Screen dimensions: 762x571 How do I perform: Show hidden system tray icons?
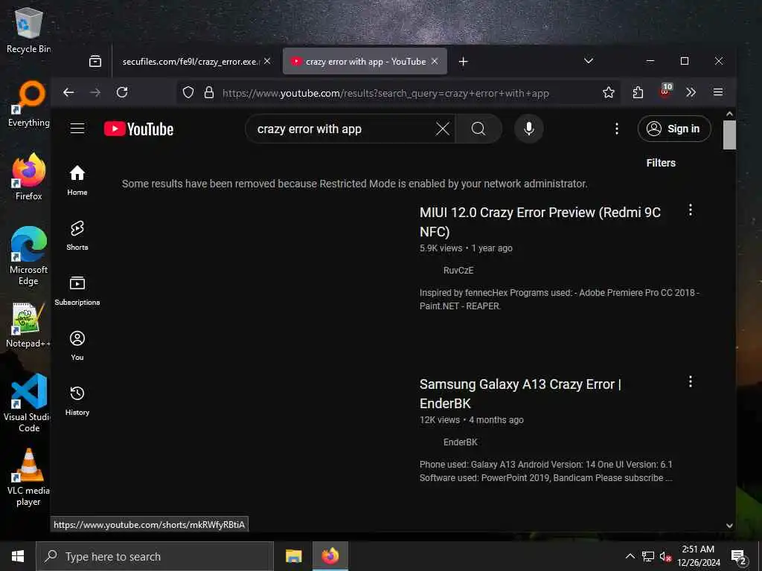[x=630, y=556]
